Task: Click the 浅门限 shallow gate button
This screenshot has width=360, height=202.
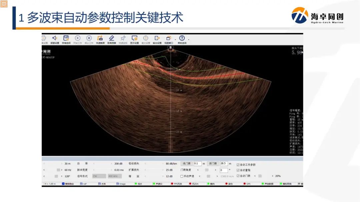Action: pos(186,164)
